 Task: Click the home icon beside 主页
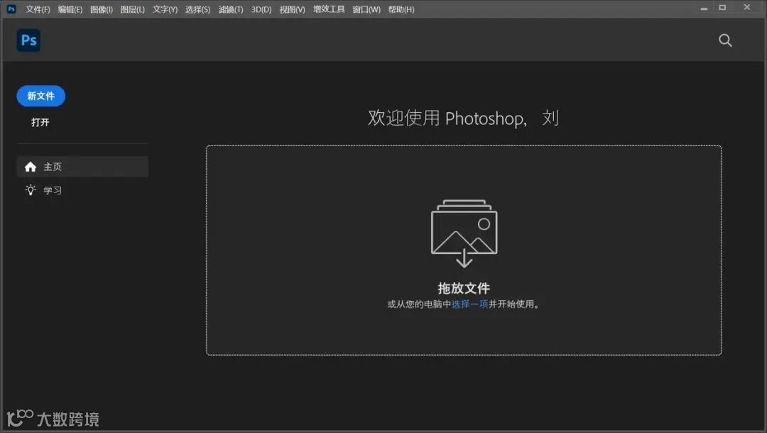31,167
